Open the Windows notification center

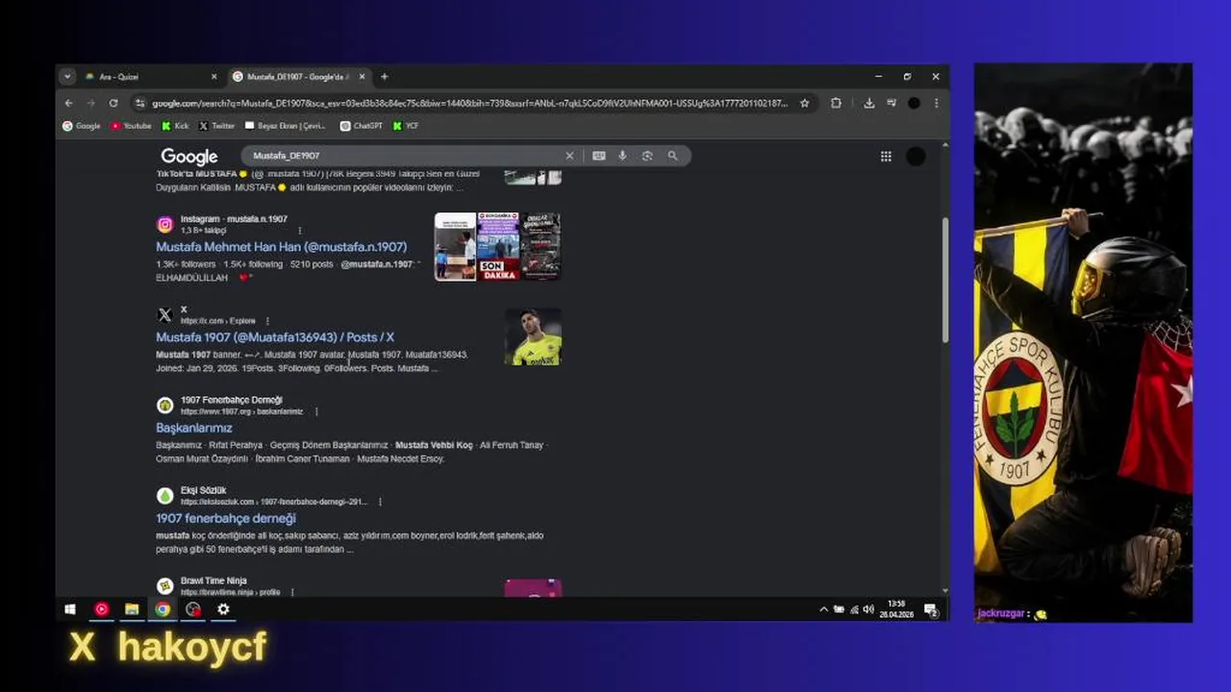coord(930,609)
